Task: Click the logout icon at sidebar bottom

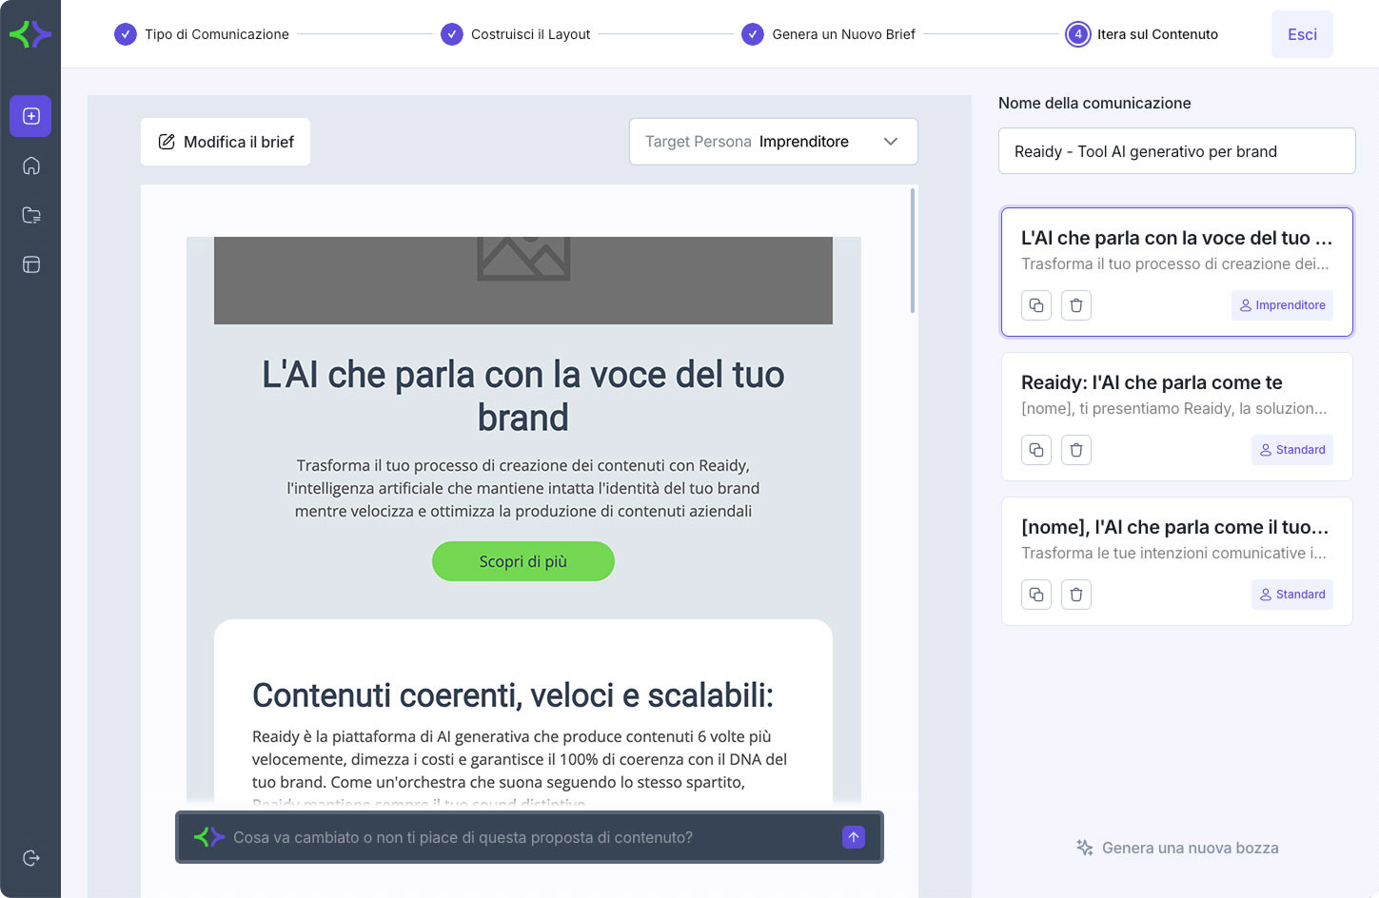Action: point(30,858)
